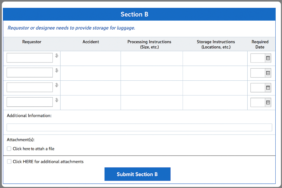282x188 pixels.
Task: Click the Additional Information text field
Action: 139,127
